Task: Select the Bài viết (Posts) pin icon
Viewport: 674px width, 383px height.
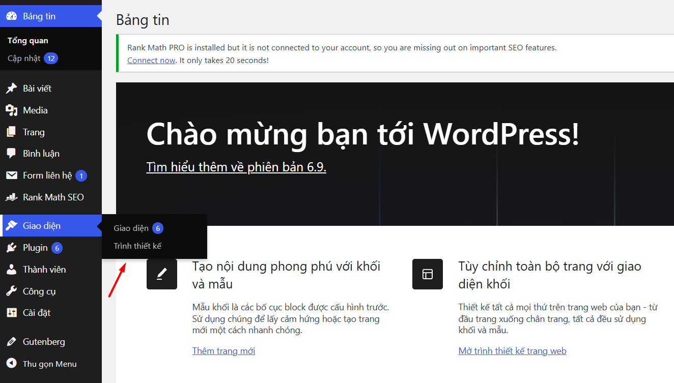Action: pyautogui.click(x=12, y=88)
